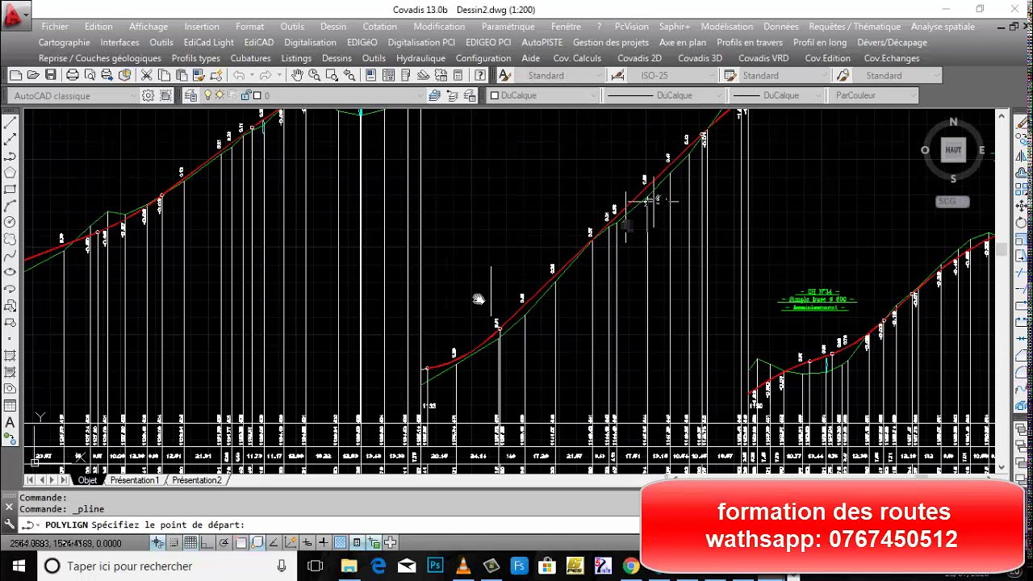Open the DuCalque linetype dropdown
Viewport: 1033px width, 581px height.
(664, 95)
